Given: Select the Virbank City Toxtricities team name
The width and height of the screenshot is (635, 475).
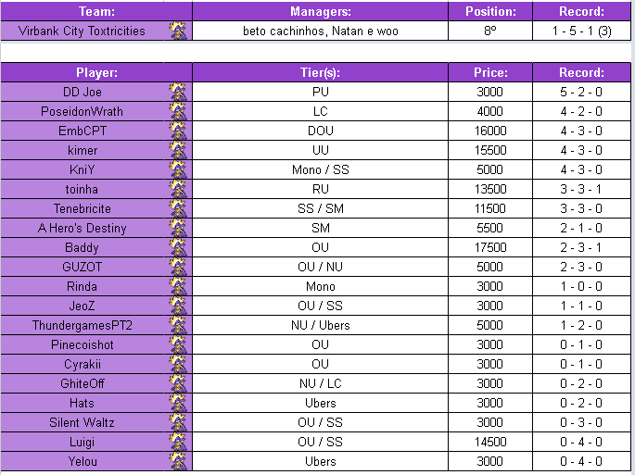Looking at the screenshot, I should pyautogui.click(x=82, y=31).
